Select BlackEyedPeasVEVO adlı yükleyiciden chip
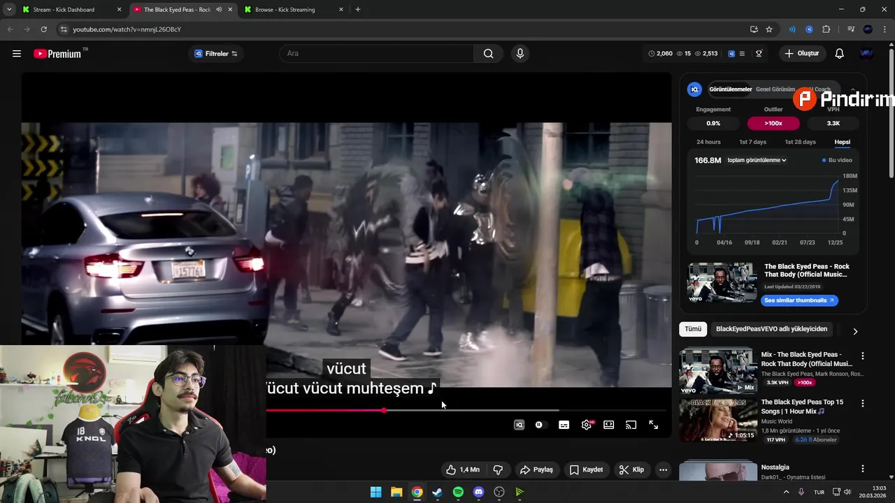The height and width of the screenshot is (503, 895). [x=771, y=329]
